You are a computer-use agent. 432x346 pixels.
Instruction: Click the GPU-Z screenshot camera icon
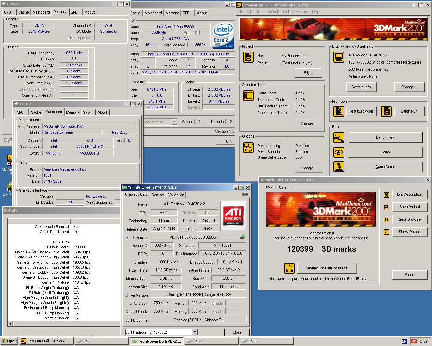(245, 194)
